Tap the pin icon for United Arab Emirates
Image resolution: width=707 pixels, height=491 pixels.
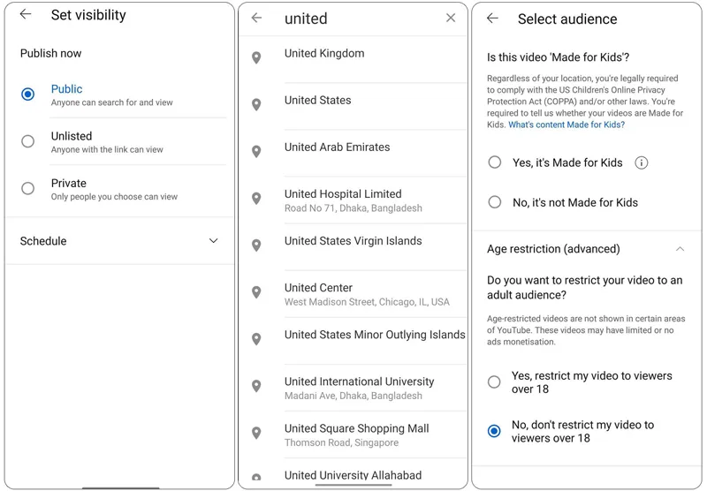point(256,152)
